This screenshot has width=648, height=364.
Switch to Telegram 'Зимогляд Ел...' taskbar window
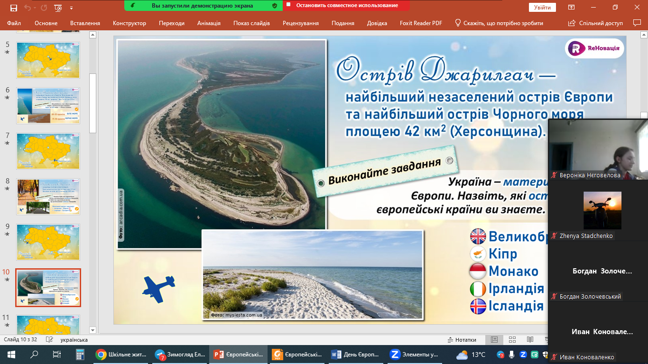pos(180,355)
